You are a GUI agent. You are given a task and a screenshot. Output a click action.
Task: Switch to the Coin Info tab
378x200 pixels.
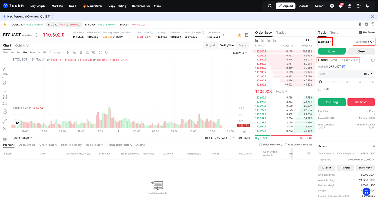click(22, 45)
